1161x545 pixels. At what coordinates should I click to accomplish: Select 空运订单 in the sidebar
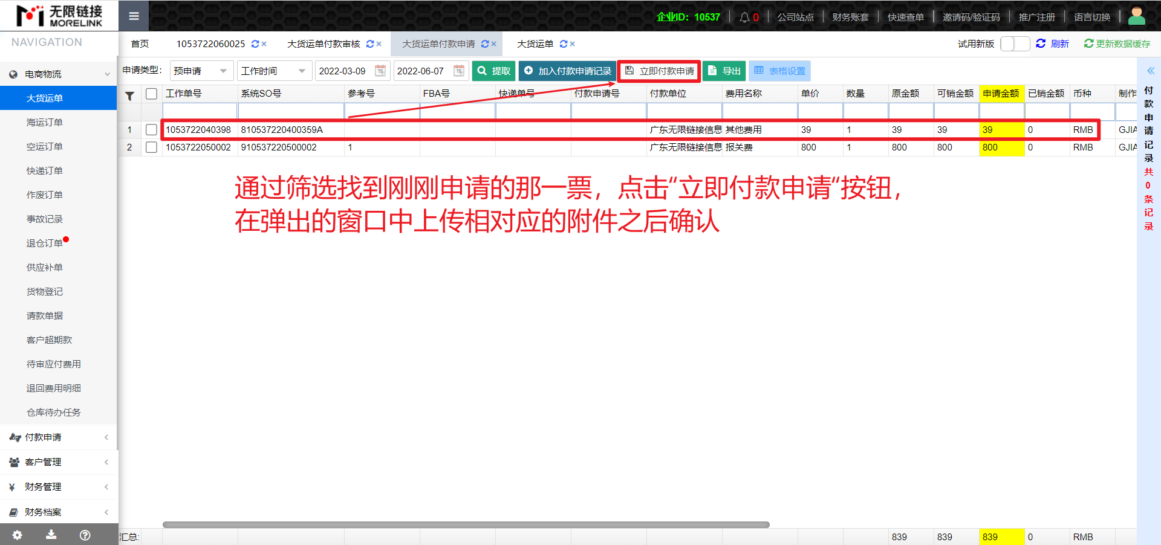(59, 147)
